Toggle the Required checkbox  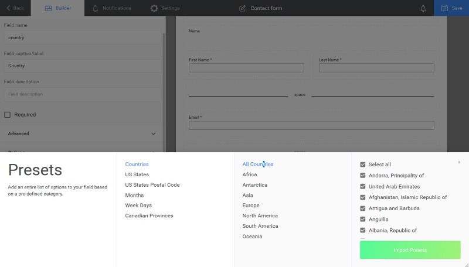pos(8,115)
